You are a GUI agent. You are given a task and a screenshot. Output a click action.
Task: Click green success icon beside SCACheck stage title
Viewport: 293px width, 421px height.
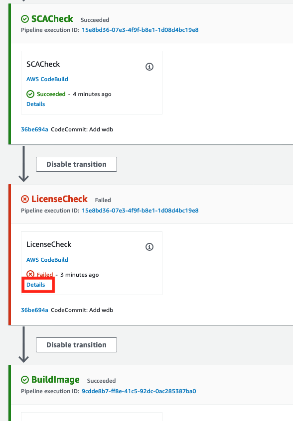click(x=25, y=19)
